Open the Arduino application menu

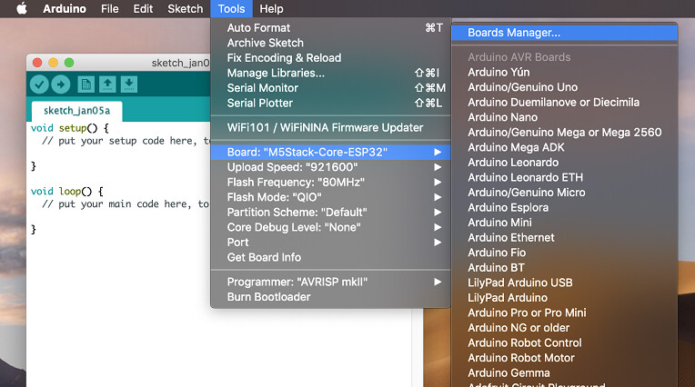[65, 9]
